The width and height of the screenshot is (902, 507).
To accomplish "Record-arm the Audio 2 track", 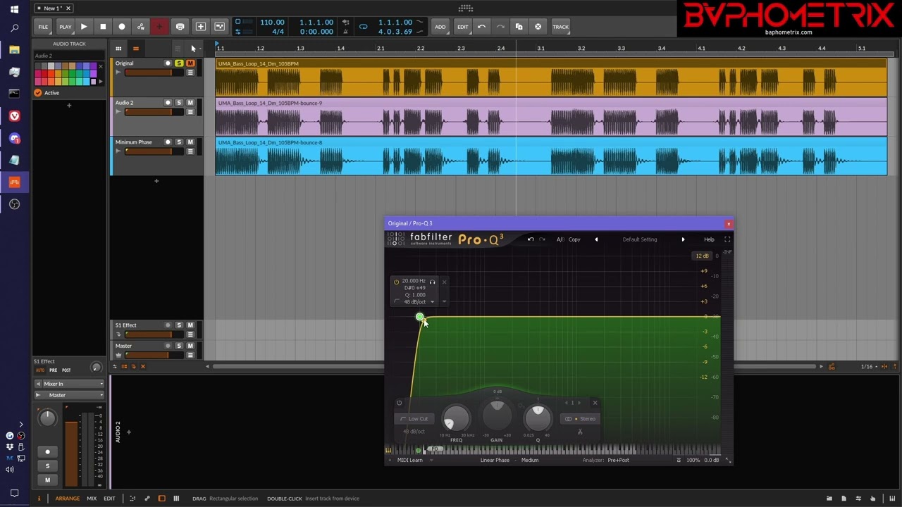I will (168, 103).
